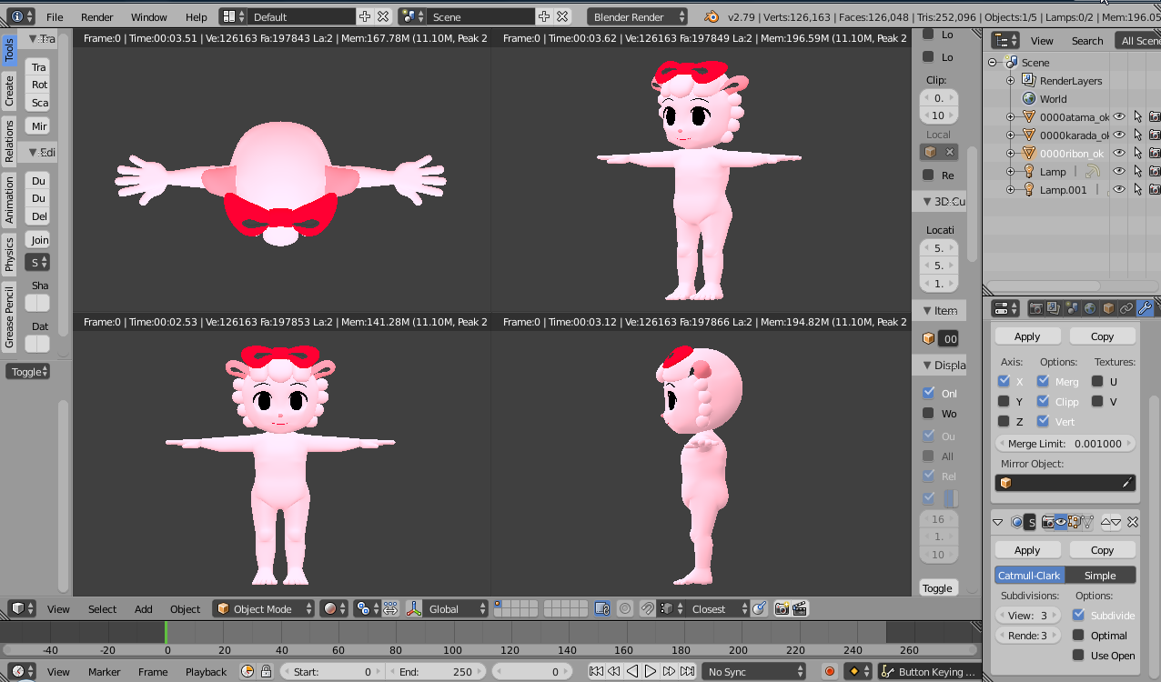Click Apply on the Mirror modifier
The image size is (1161, 682).
click(1027, 336)
